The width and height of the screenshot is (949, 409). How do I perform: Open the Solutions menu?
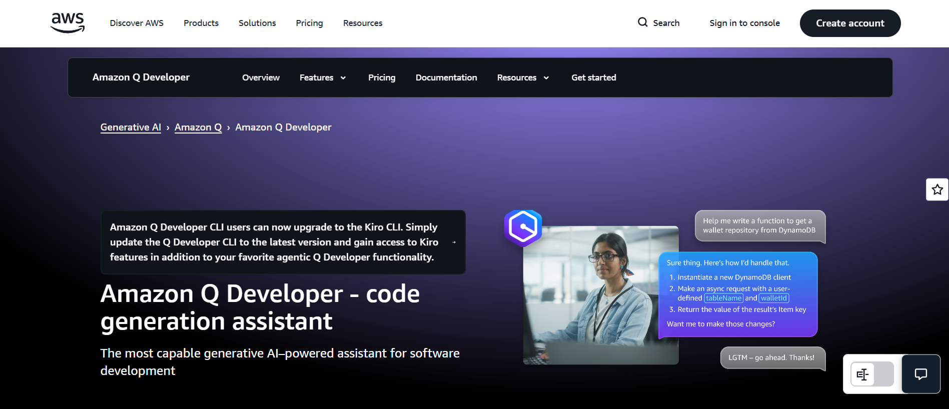click(257, 23)
